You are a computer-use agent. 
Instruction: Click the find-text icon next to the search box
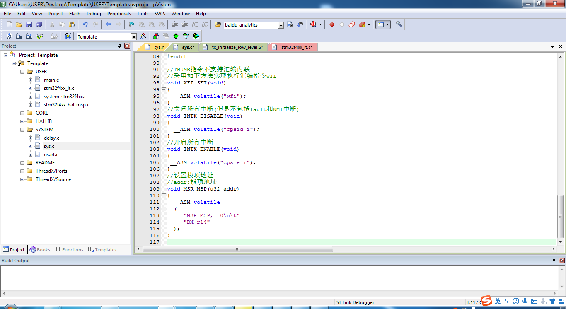(290, 24)
